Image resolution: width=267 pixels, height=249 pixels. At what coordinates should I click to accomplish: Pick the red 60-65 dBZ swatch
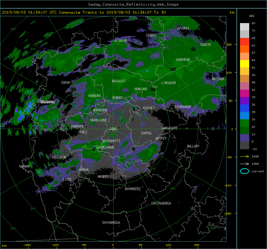[x=244, y=42]
